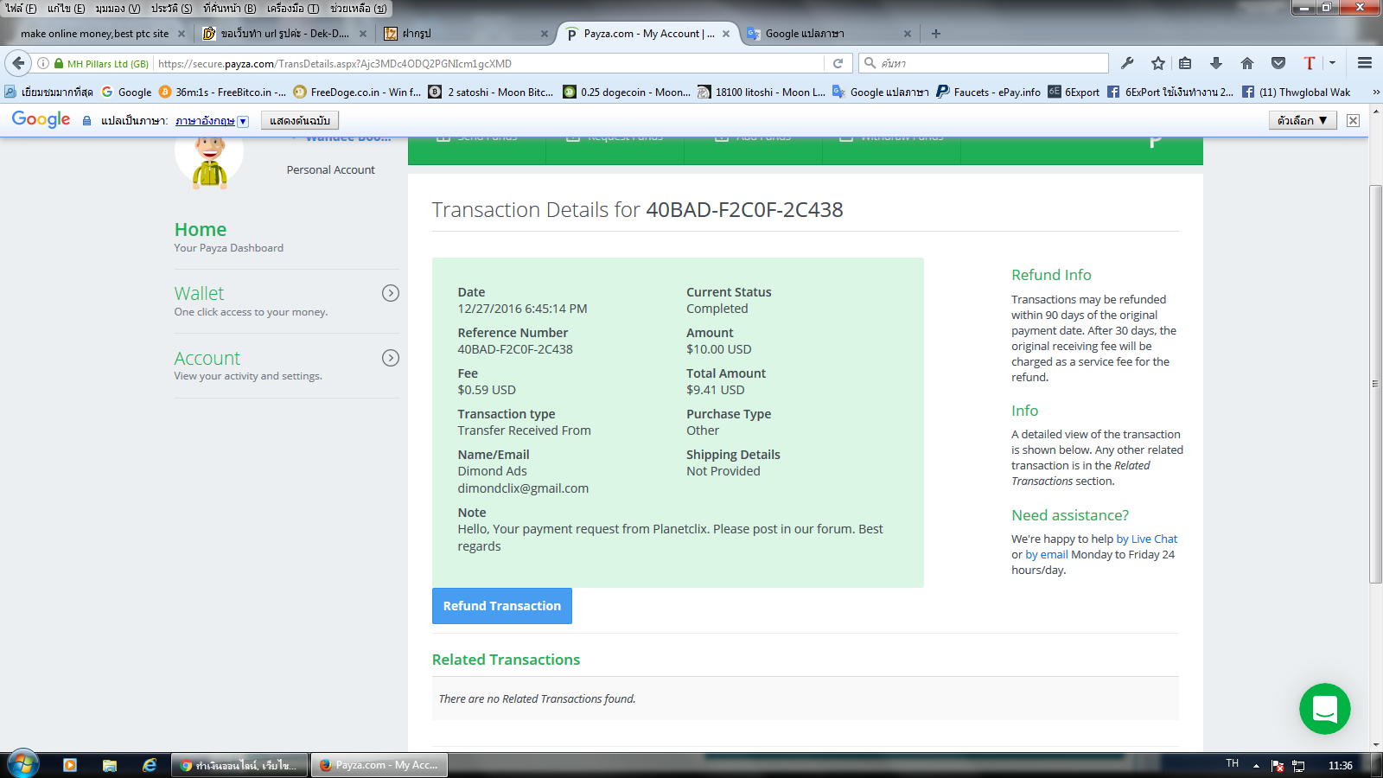
Task: Follow the by Live Chat link
Action: pyautogui.click(x=1147, y=539)
